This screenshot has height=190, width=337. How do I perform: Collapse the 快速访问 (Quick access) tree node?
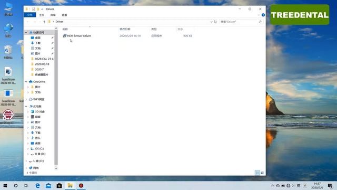point(26,33)
